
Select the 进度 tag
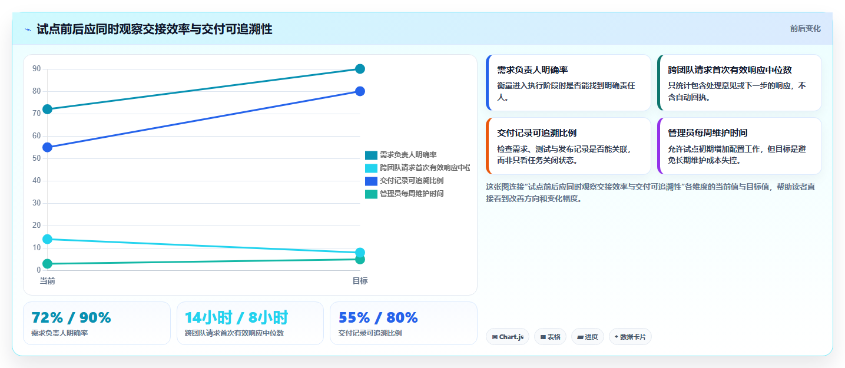point(588,337)
